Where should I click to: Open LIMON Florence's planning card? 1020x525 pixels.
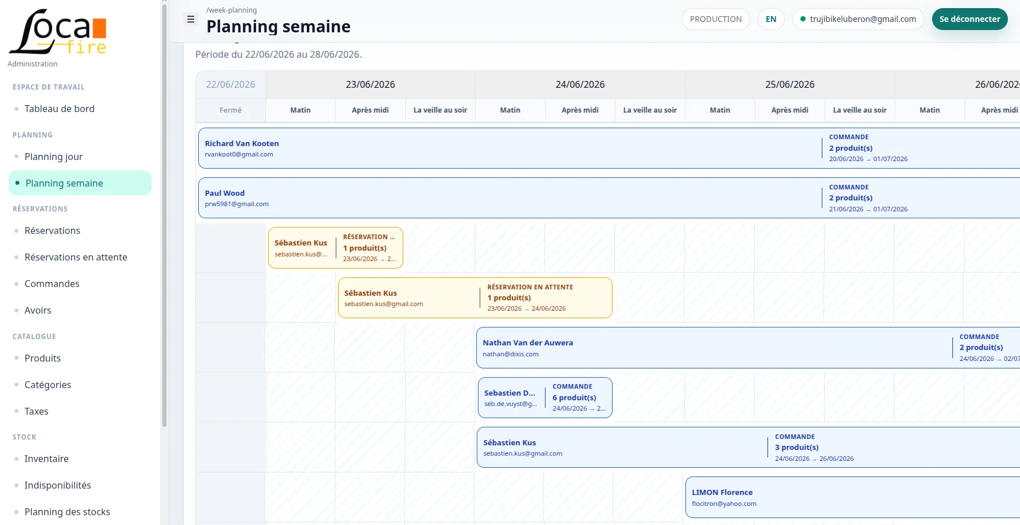click(x=852, y=497)
